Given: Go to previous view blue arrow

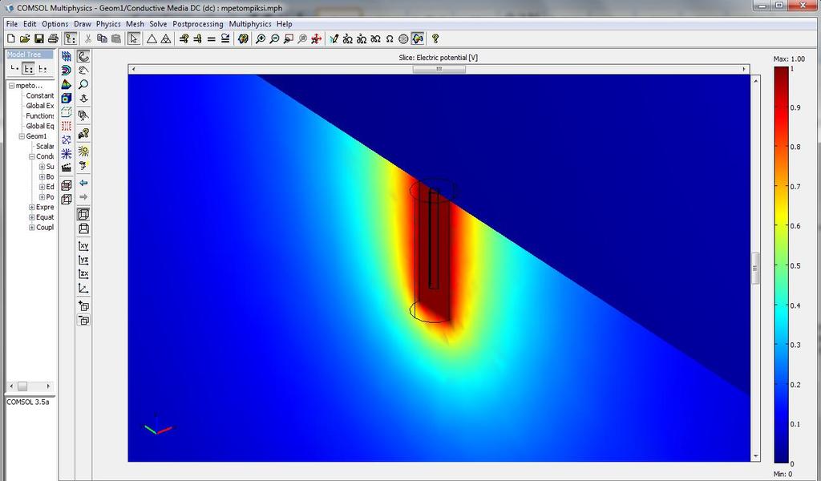Looking at the screenshot, I should (x=83, y=183).
